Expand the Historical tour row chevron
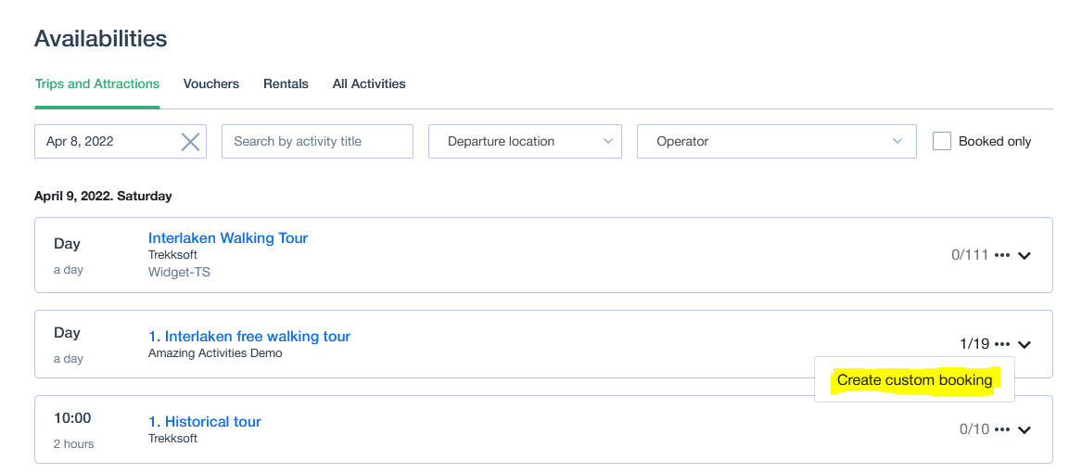Image resolution: width=1069 pixels, height=473 pixels. click(x=1024, y=429)
